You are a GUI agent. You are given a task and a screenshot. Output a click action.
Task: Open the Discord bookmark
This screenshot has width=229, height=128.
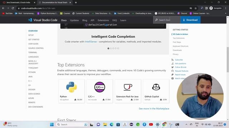point(182,14)
